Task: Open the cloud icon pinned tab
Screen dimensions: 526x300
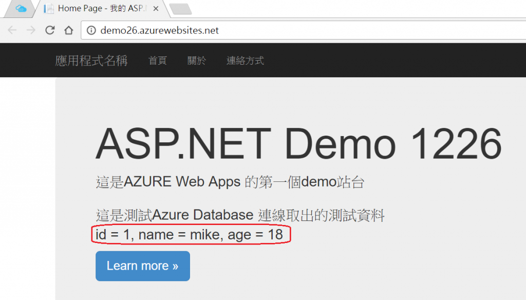Action: [x=21, y=9]
